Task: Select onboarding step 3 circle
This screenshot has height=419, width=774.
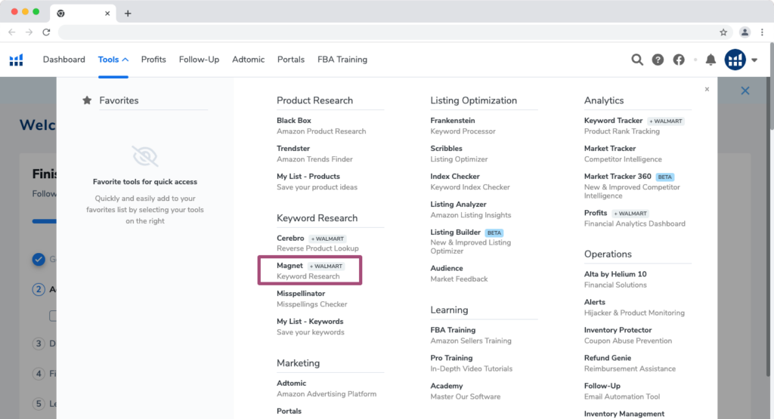Action: [39, 344]
